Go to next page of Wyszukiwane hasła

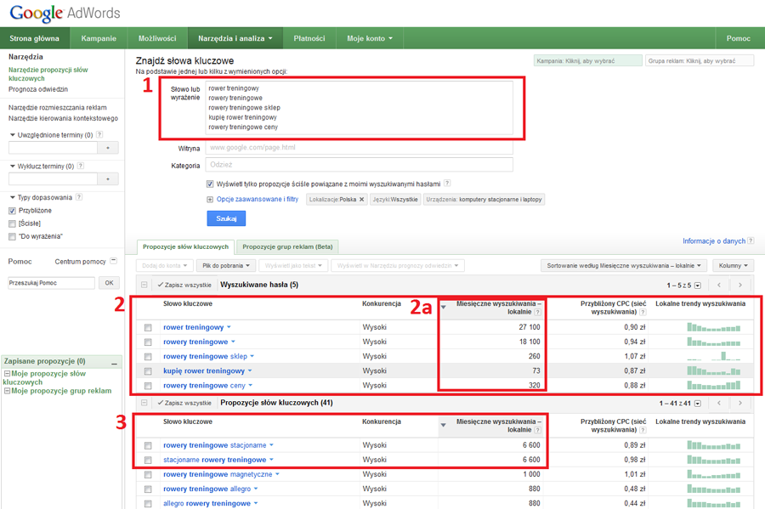coord(740,286)
